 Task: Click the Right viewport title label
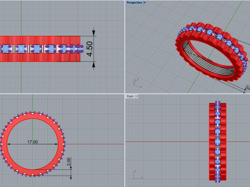pos(130,96)
